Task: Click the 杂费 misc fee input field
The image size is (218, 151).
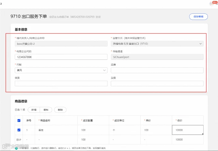Action: click(x=157, y=83)
